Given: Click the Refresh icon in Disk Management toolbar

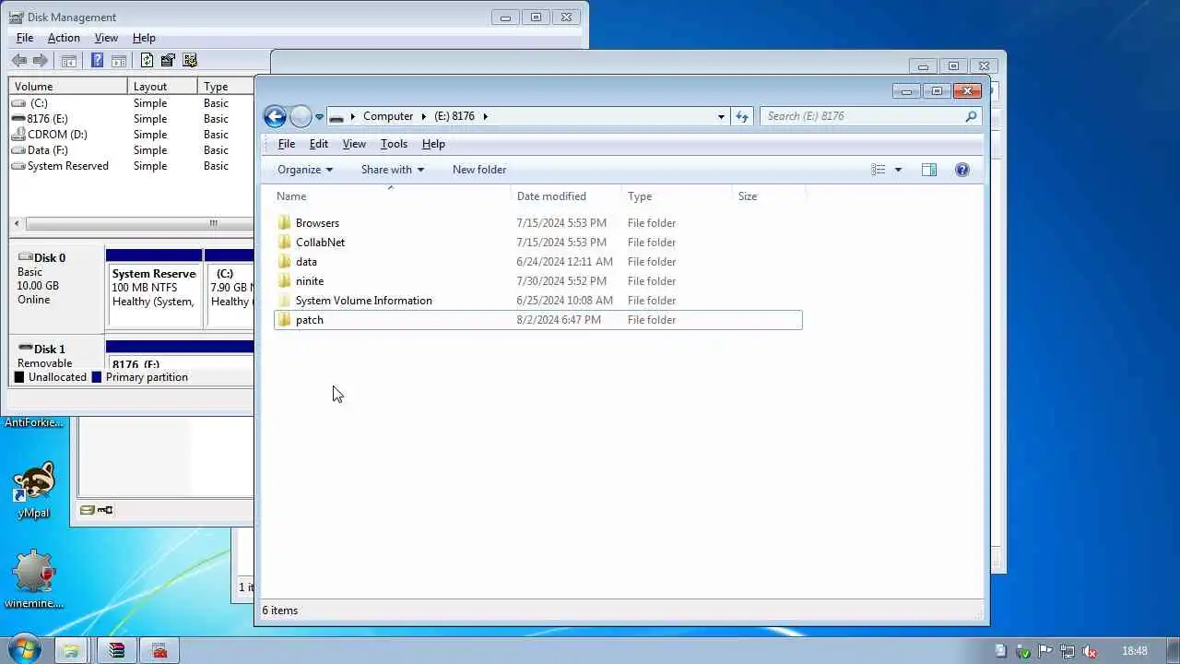Looking at the screenshot, I should pos(147,61).
